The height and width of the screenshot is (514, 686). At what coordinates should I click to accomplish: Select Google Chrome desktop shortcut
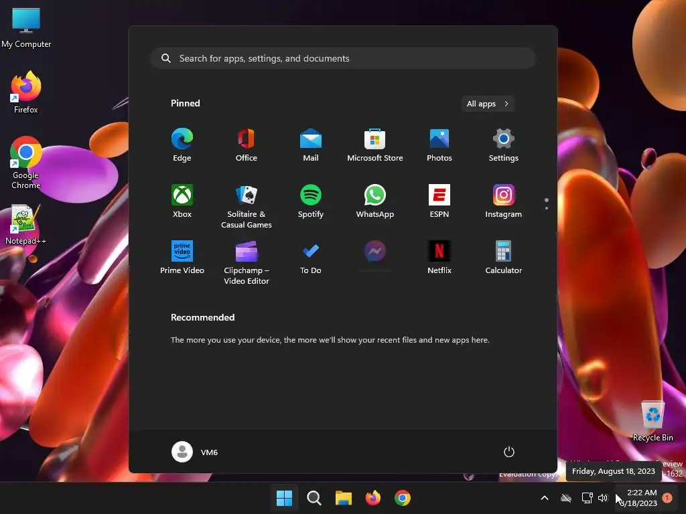point(26,163)
